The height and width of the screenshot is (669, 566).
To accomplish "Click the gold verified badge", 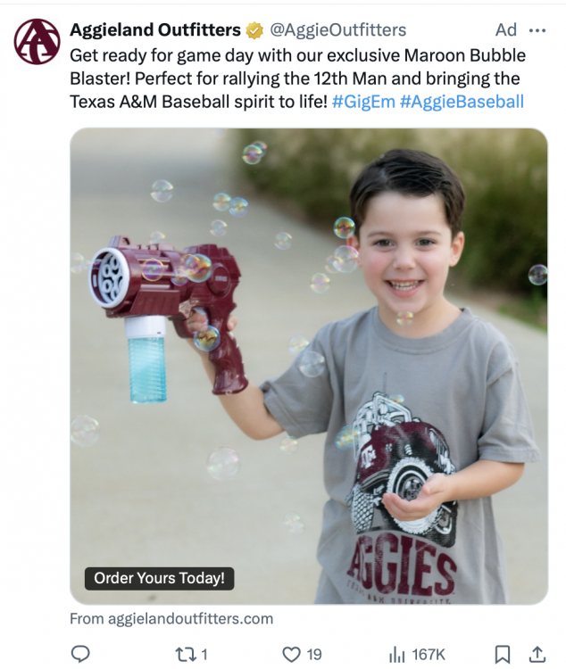I will [254, 30].
